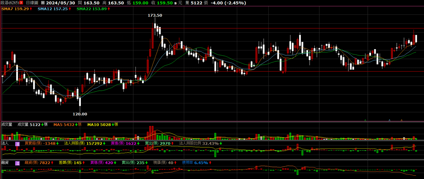Image resolution: width=424 pixels, height=179 pixels.
Task: Select the stock name 啟碁(6285)
Action: [x=10, y=3]
